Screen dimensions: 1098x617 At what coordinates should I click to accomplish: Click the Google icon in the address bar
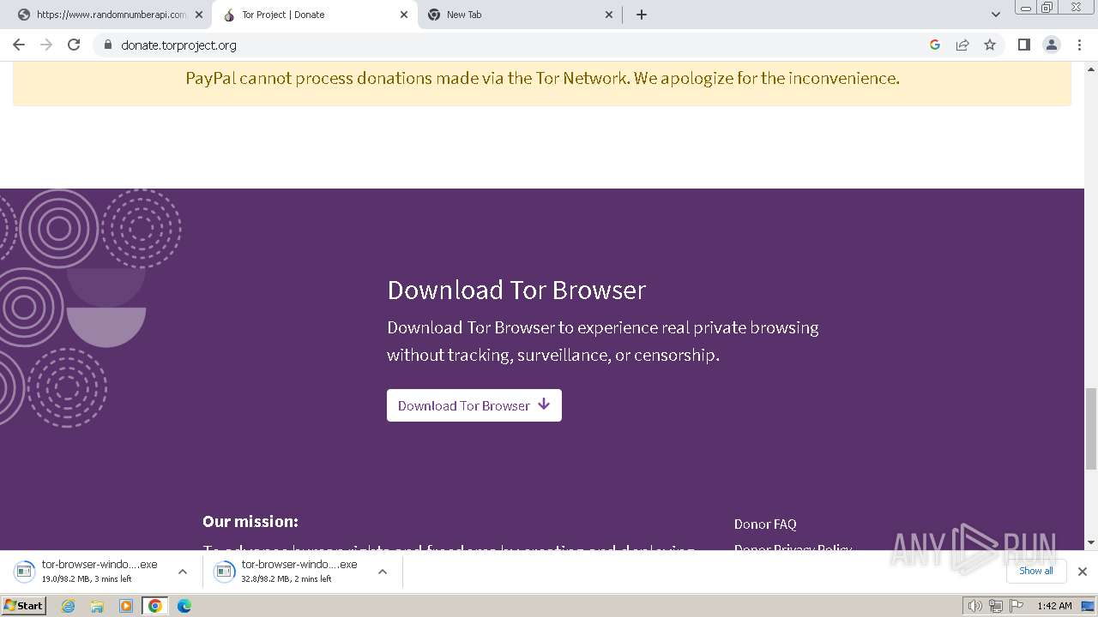(x=935, y=45)
